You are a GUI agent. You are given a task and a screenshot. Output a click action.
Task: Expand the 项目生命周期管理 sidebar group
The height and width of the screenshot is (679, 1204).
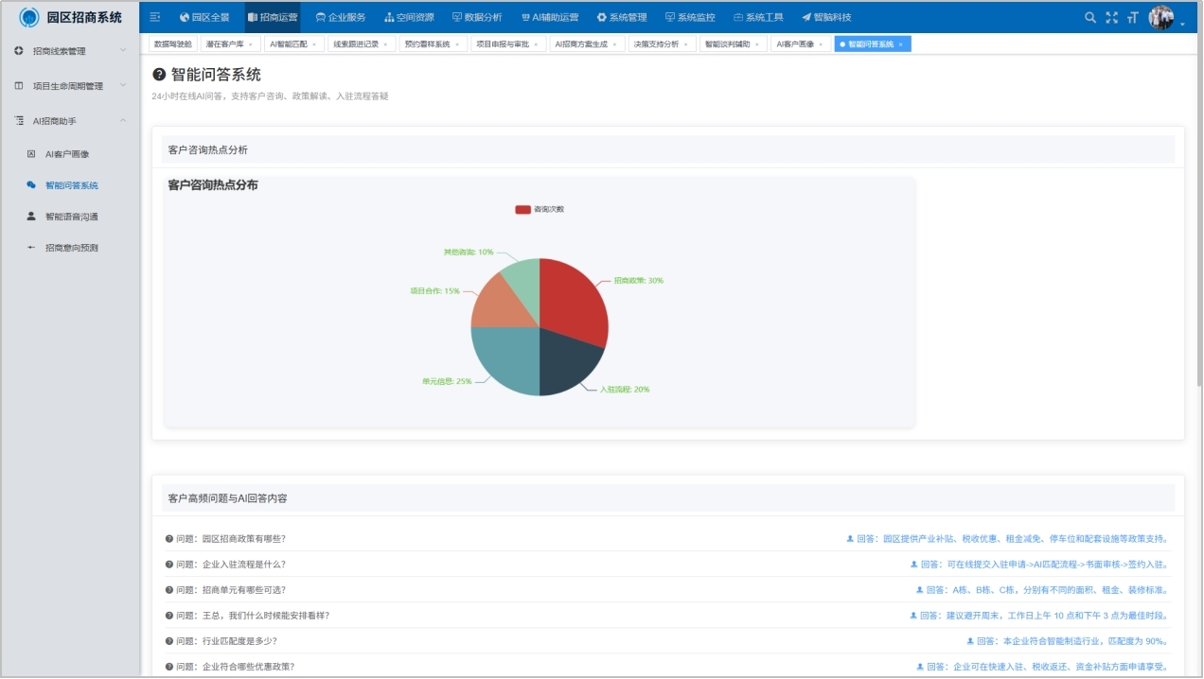click(70, 86)
